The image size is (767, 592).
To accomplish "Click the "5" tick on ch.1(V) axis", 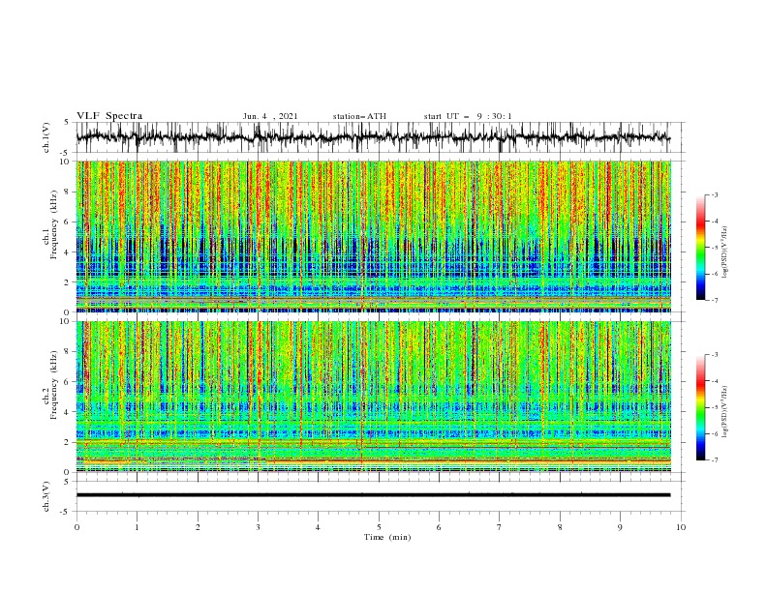I will point(67,122).
